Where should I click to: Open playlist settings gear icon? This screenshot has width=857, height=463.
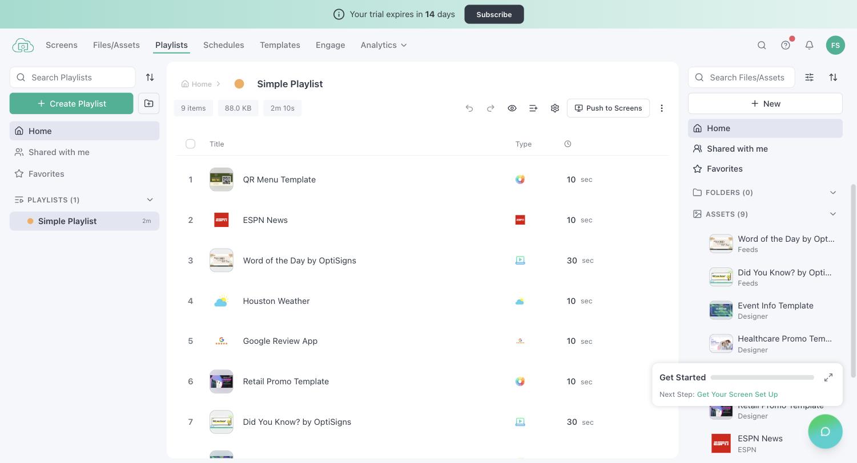tap(555, 108)
